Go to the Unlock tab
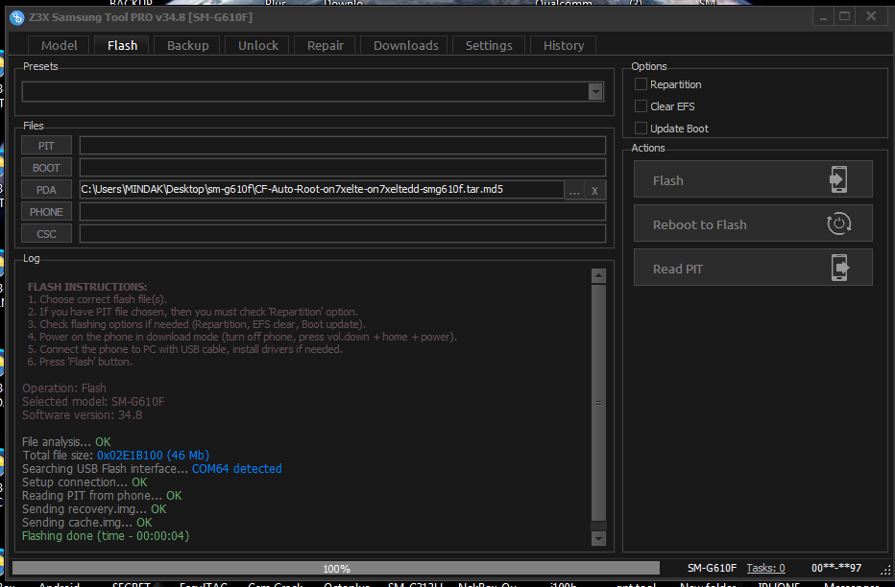 pyautogui.click(x=258, y=46)
